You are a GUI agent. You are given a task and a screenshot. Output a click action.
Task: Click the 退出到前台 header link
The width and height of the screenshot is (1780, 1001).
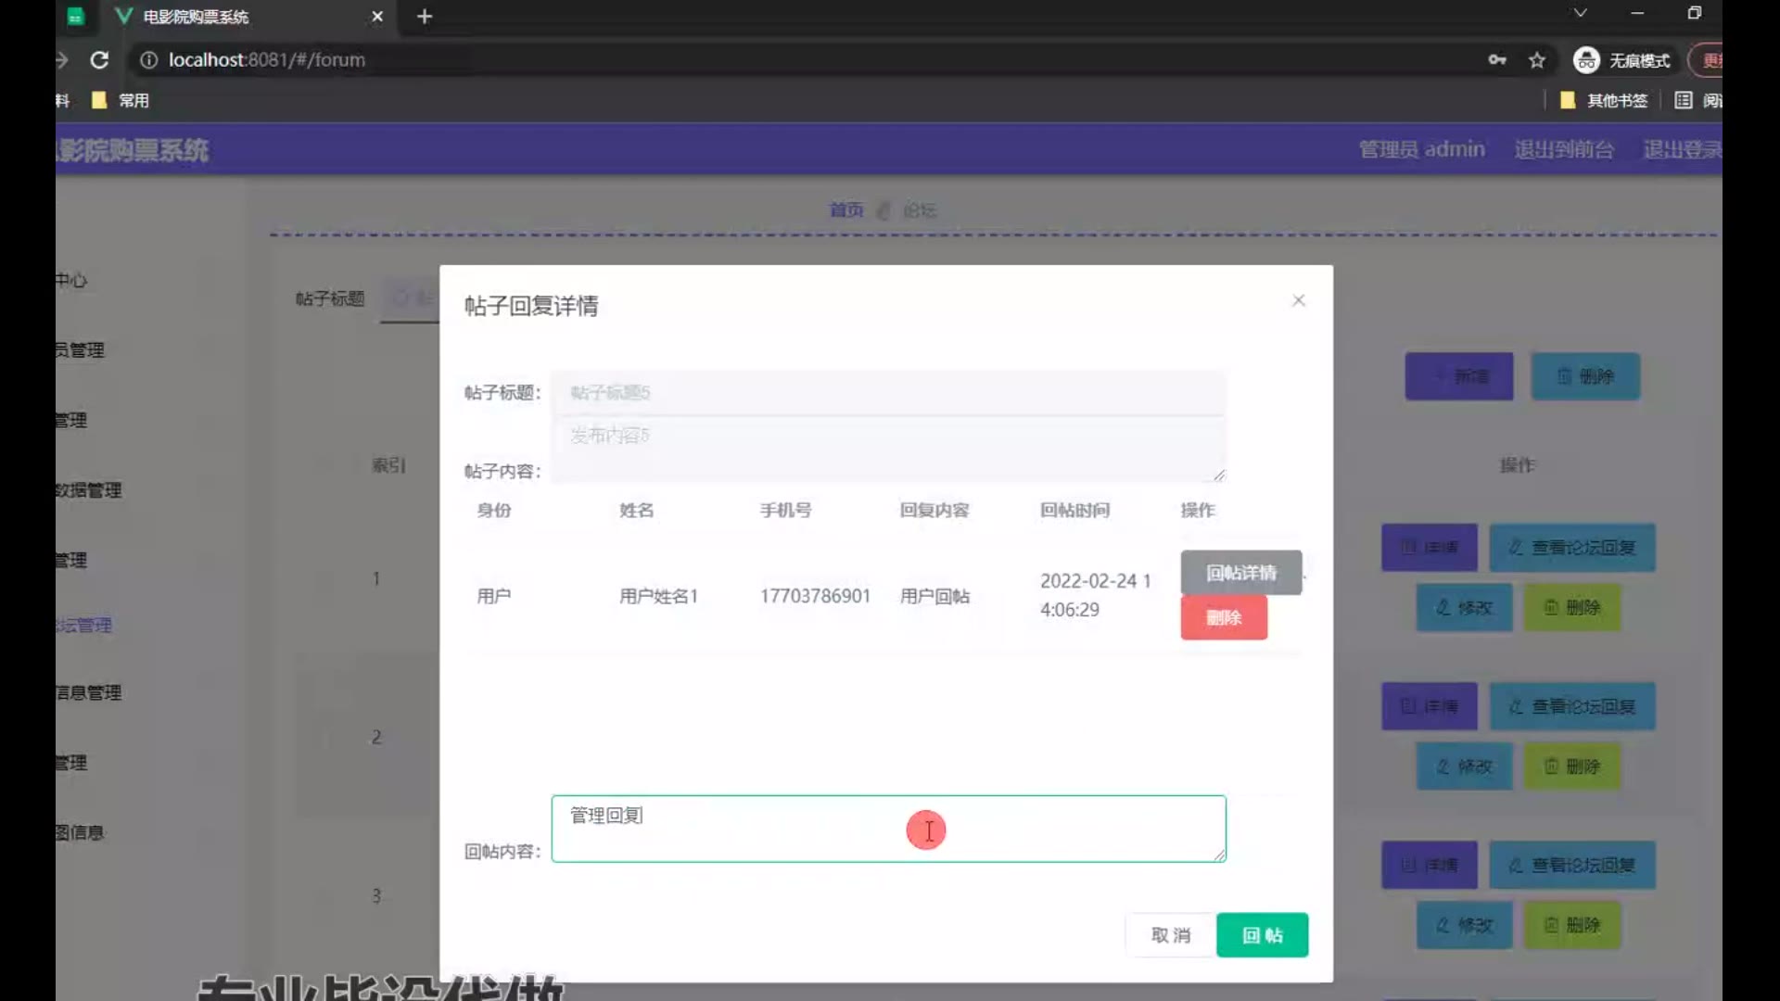[1564, 149]
